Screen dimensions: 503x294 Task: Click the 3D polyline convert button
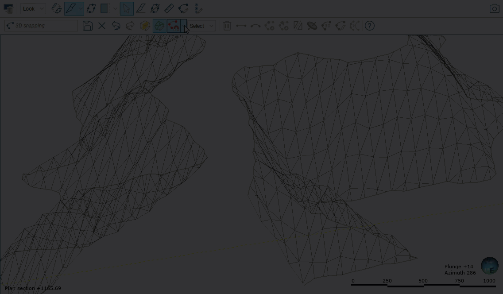(x=326, y=26)
